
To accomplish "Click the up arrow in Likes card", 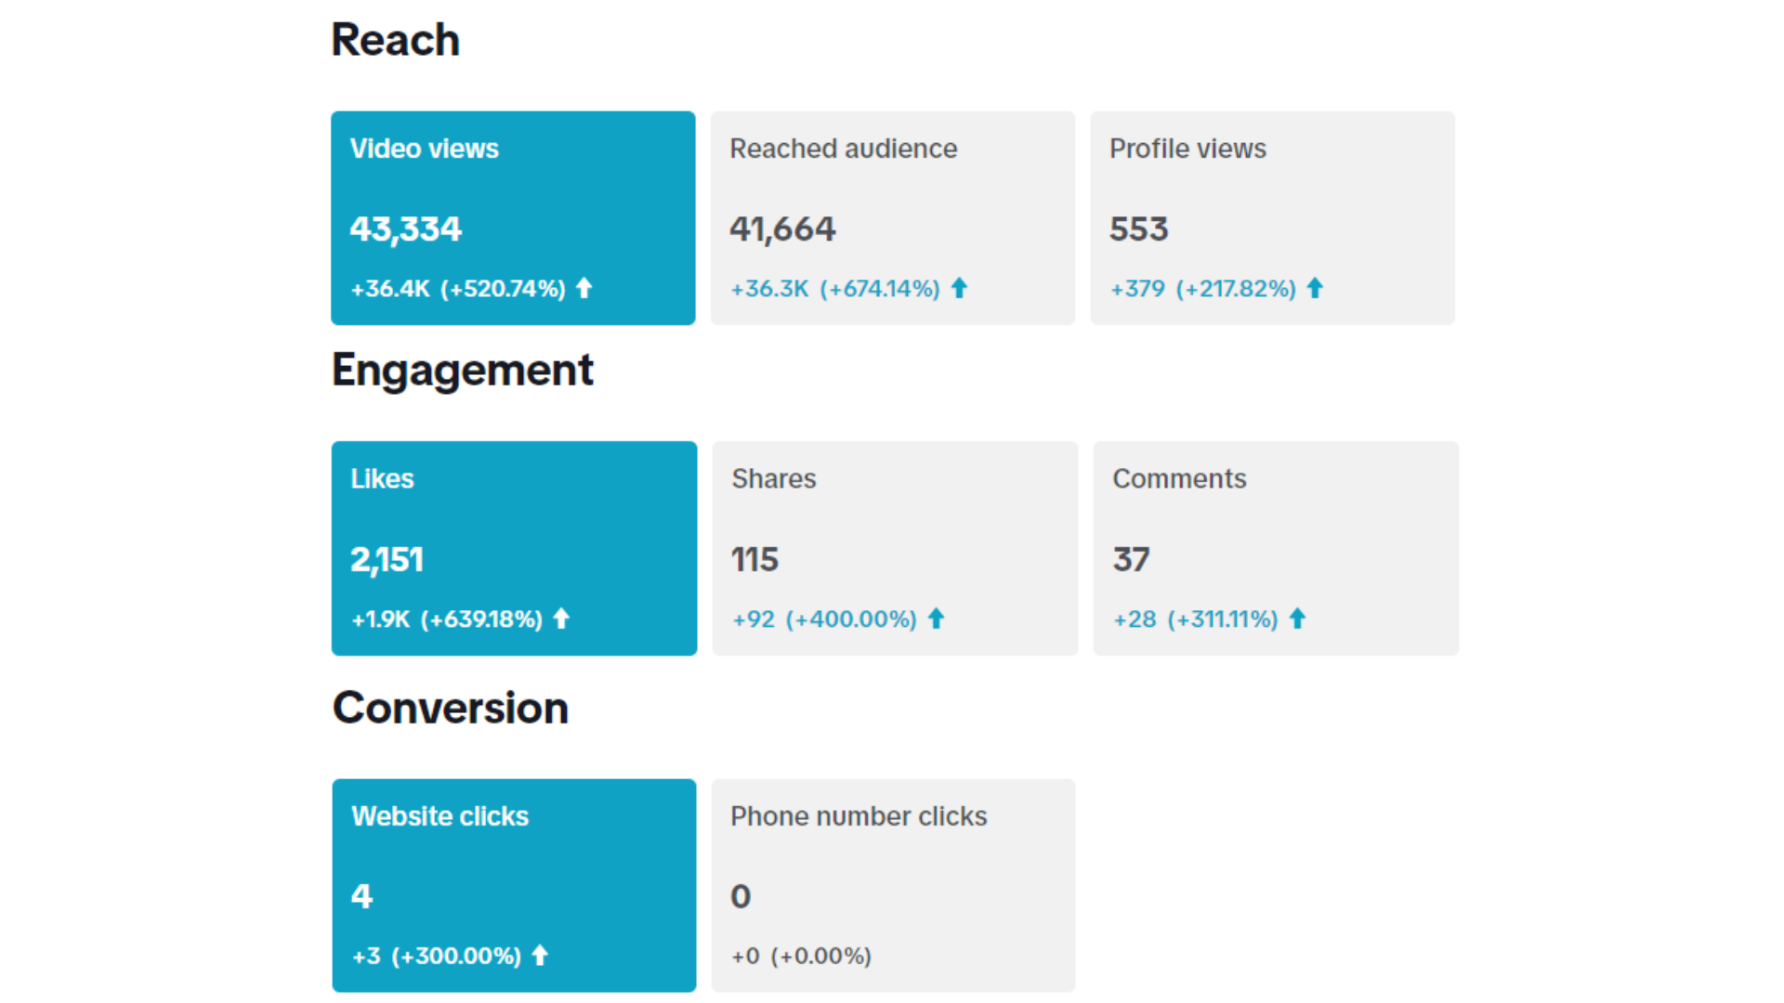I will point(561,619).
